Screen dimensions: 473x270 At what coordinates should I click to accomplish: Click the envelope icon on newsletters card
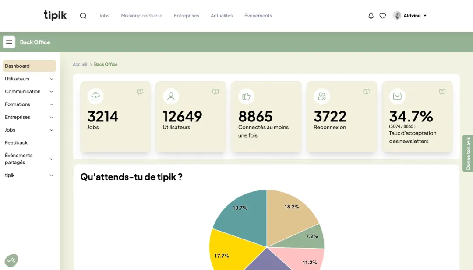tap(397, 96)
